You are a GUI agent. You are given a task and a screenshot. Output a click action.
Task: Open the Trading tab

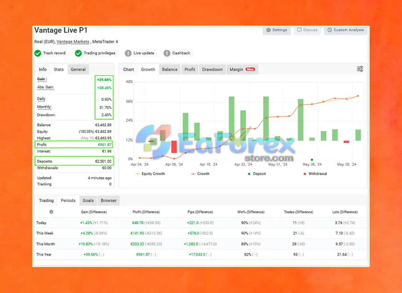[46, 200]
